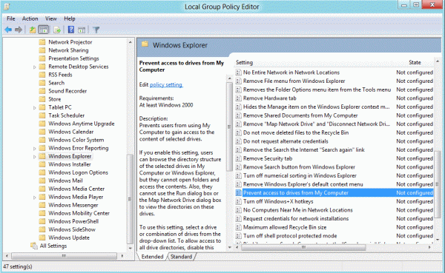The width and height of the screenshot is (445, 273).
Task: Expand the Windows Explorer tree node
Action: coord(34,157)
